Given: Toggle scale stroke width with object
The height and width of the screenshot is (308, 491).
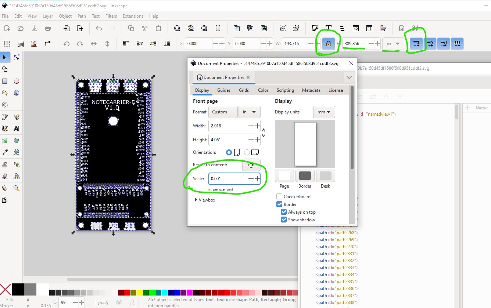Looking at the screenshot, I should pos(416,44).
